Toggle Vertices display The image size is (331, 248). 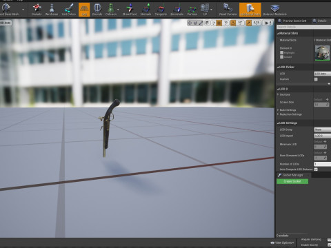coord(192,10)
